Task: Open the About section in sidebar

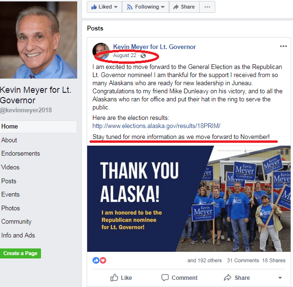Action: tap(9, 140)
